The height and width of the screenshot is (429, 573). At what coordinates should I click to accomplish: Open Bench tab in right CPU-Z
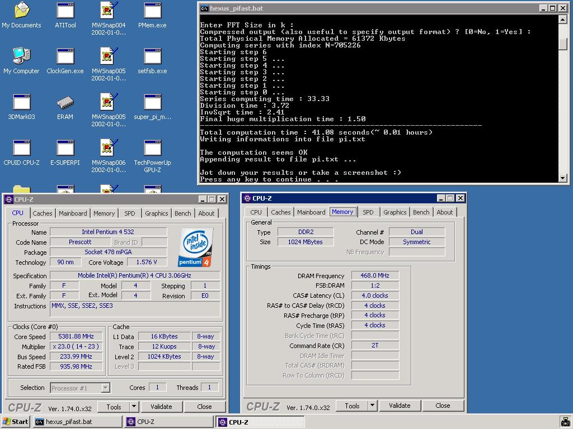tap(421, 212)
